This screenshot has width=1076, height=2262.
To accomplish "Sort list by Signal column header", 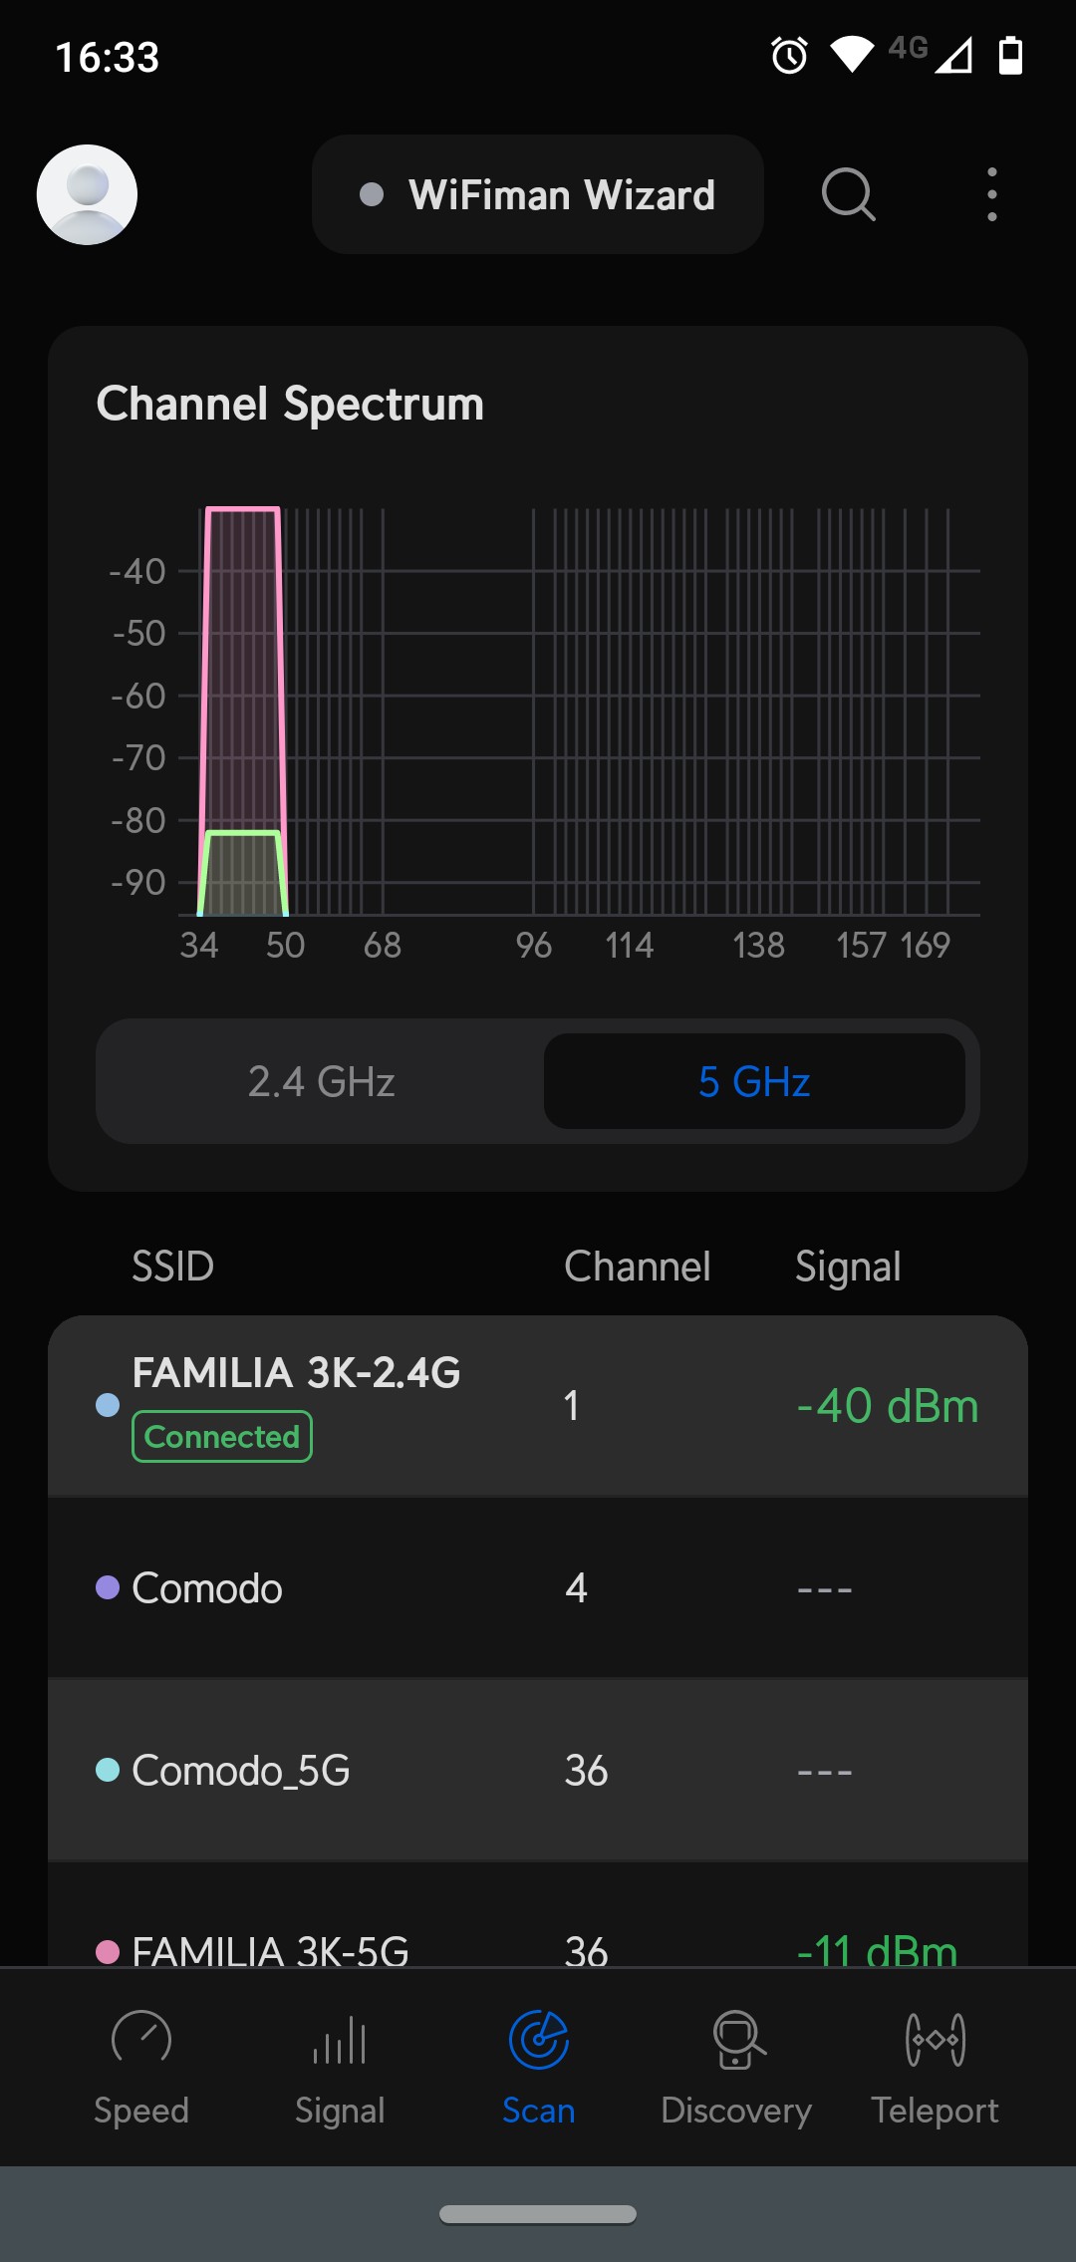I will pos(848,1267).
